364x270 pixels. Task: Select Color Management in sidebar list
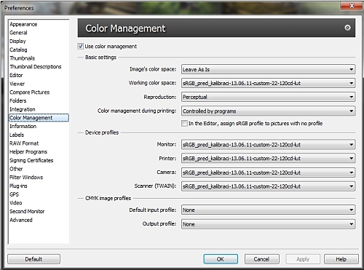point(39,118)
